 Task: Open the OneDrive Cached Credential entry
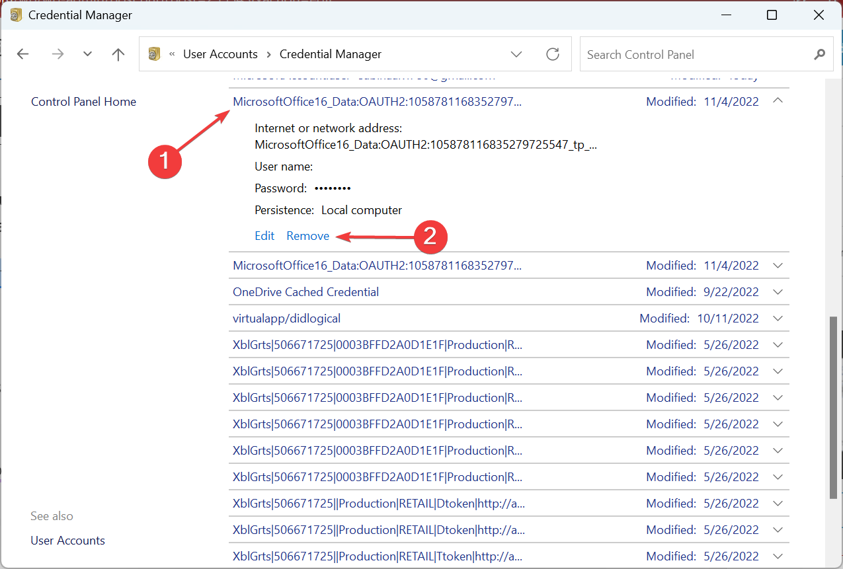305,292
